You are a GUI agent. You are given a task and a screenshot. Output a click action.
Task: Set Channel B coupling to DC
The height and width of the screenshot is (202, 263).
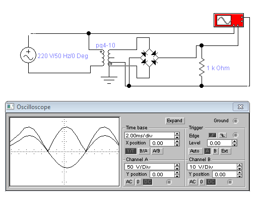click(x=211, y=182)
